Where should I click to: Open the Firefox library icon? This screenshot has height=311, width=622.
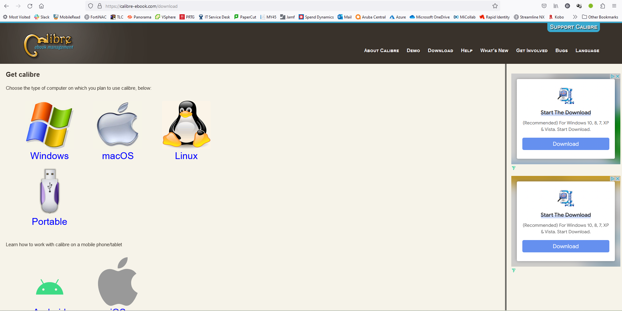pos(556,6)
